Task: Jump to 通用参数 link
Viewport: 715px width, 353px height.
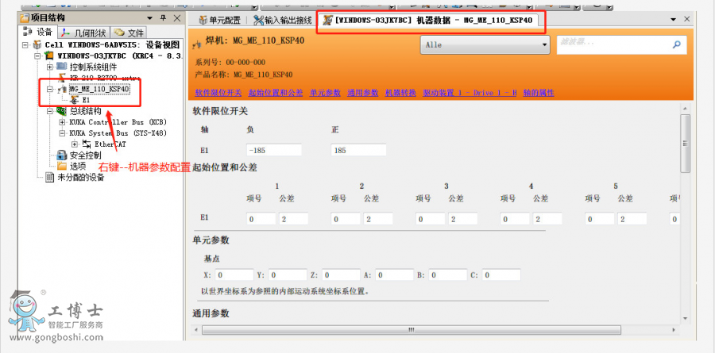Action: point(362,93)
